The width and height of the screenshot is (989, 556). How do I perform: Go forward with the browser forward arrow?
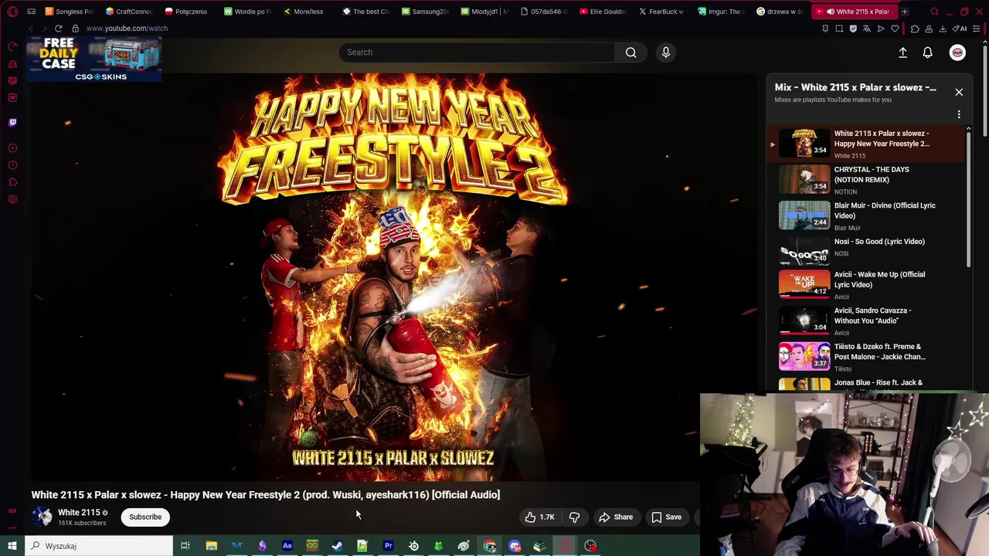pos(44,29)
